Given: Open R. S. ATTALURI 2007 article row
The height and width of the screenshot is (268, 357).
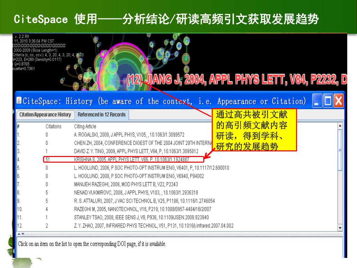Looking at the screenshot, I should coord(144,201).
